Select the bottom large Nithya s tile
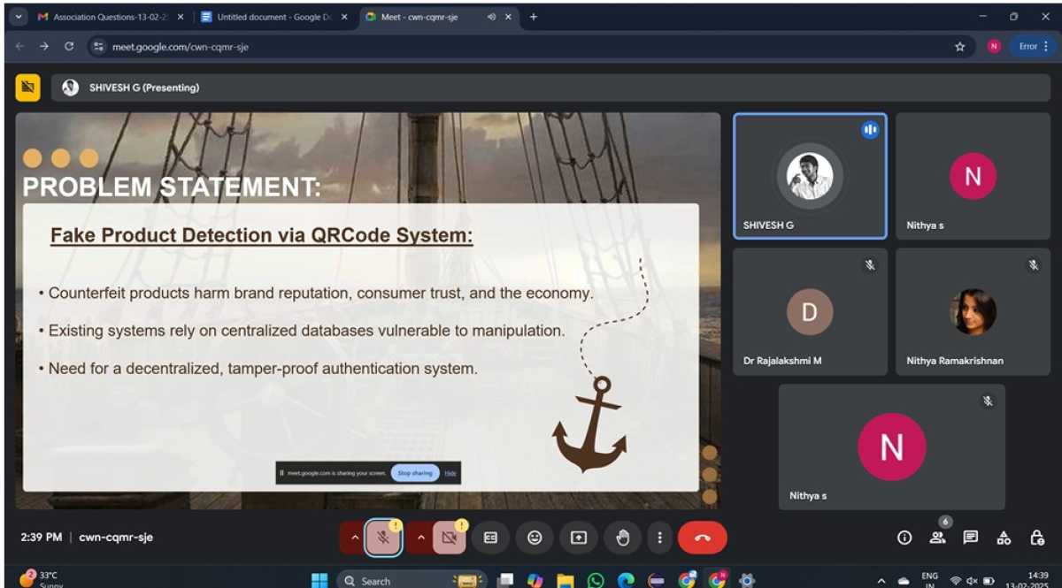The height and width of the screenshot is (588, 1062). pyautogui.click(x=891, y=447)
